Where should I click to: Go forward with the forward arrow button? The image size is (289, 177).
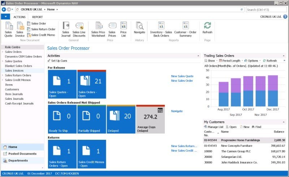pyautogui.click(x=9, y=9)
